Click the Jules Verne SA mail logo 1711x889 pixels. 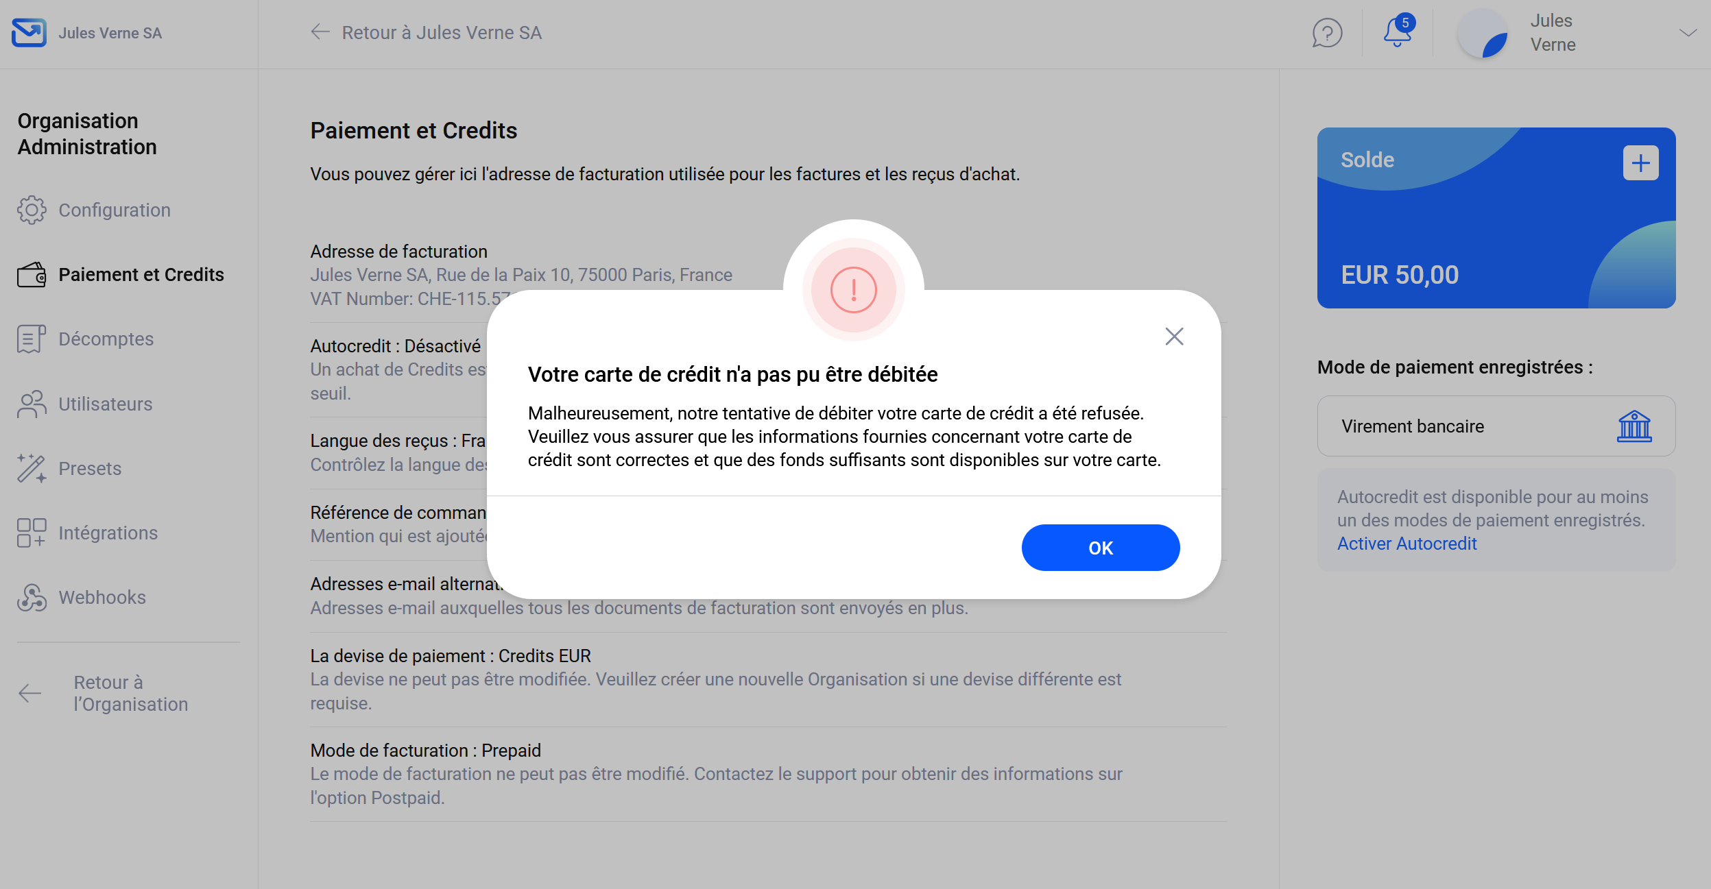(x=29, y=33)
